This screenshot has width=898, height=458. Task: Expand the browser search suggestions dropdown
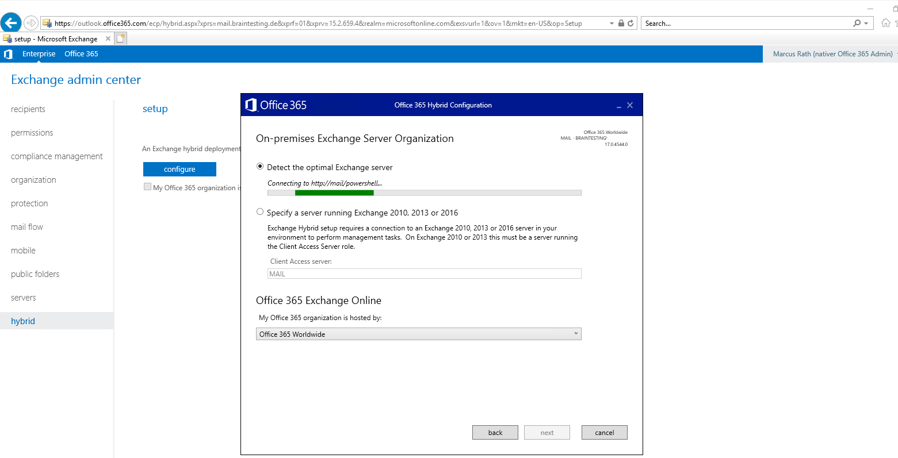[x=866, y=23]
